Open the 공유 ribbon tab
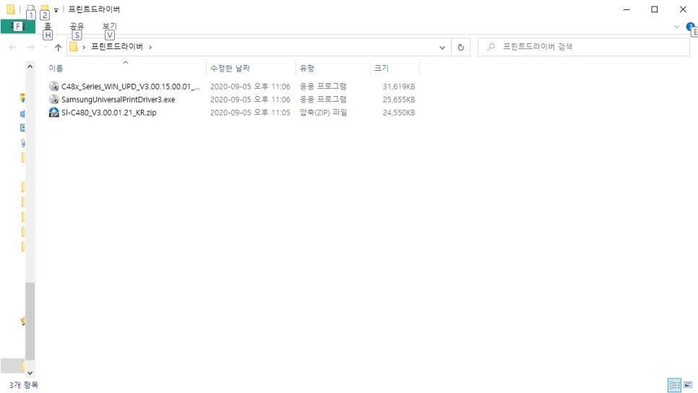The height and width of the screenshot is (393, 698). pyautogui.click(x=77, y=26)
